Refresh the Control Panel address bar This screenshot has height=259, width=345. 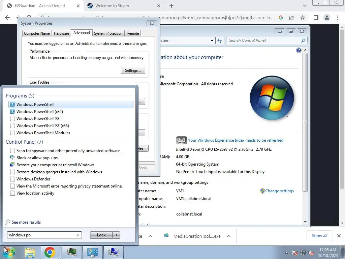tap(220, 40)
